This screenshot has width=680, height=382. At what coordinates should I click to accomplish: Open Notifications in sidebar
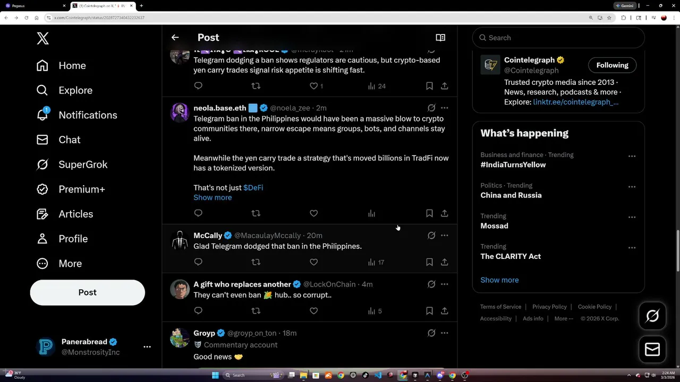pos(76,115)
